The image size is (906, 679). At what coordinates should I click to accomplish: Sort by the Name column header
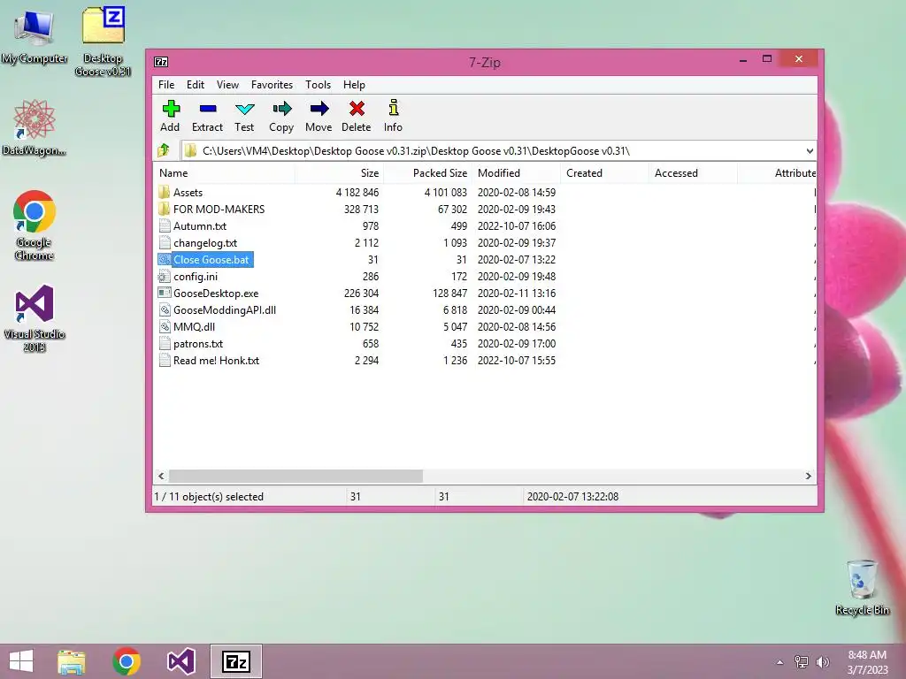click(224, 173)
